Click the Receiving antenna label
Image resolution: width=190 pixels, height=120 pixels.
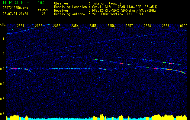pyautogui.click(x=69, y=14)
